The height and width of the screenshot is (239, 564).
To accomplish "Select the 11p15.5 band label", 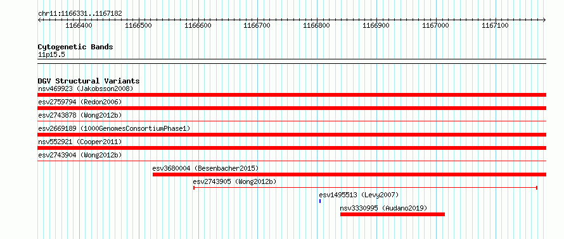I will 51,55.
